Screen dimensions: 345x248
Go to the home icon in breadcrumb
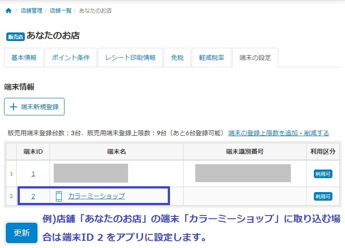pos(9,10)
